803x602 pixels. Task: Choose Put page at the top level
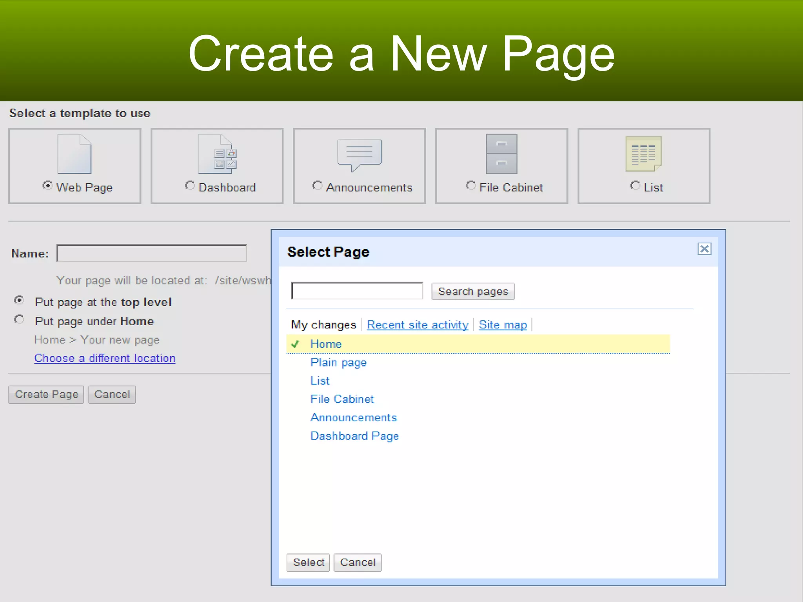pos(19,300)
